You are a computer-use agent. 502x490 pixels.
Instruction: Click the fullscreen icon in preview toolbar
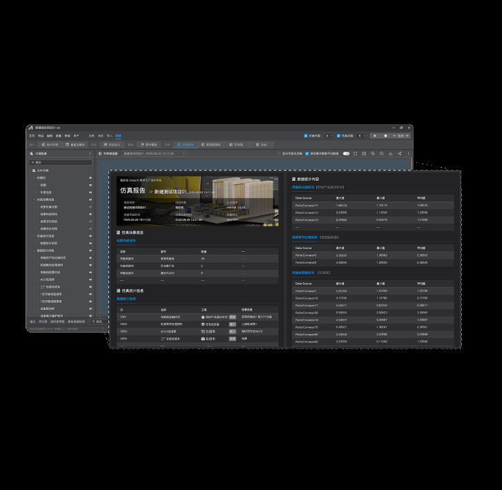coord(355,154)
